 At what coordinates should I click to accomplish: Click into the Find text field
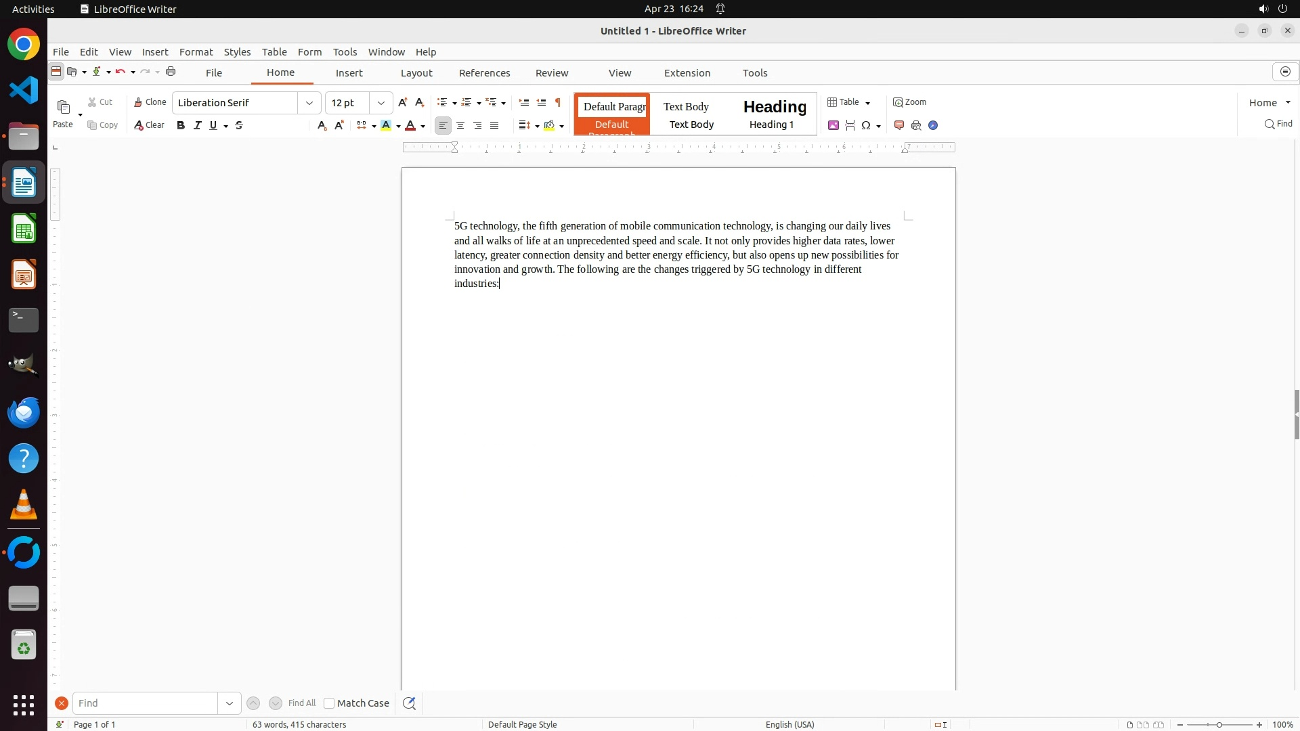(146, 703)
